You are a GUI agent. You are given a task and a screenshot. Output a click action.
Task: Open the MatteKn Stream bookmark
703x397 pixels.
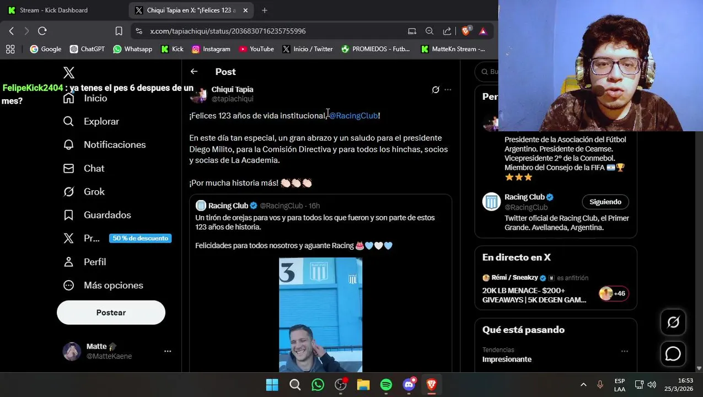pyautogui.click(x=453, y=49)
